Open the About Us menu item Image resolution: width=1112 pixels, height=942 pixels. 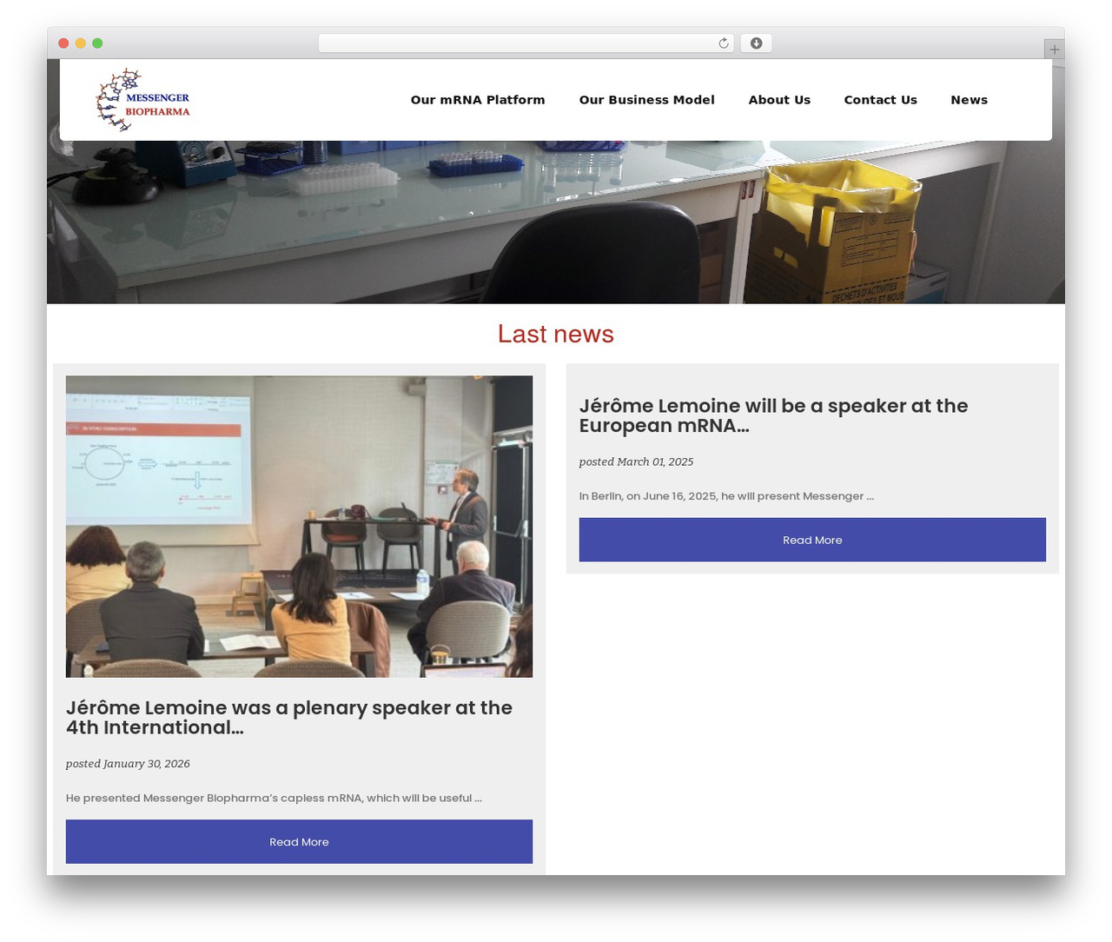click(x=779, y=100)
